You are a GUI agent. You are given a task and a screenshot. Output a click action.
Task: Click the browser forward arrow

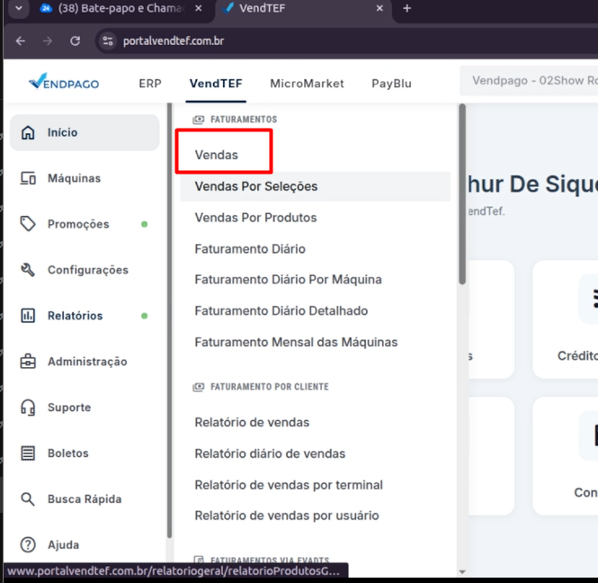coord(48,40)
